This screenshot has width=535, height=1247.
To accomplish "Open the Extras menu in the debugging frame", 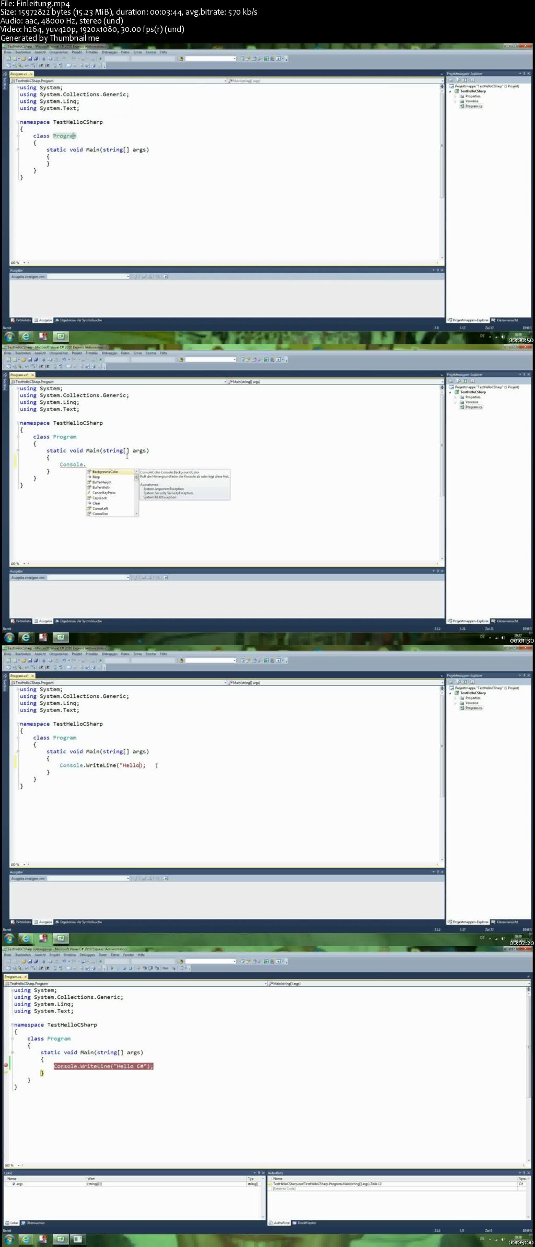I will point(115,955).
